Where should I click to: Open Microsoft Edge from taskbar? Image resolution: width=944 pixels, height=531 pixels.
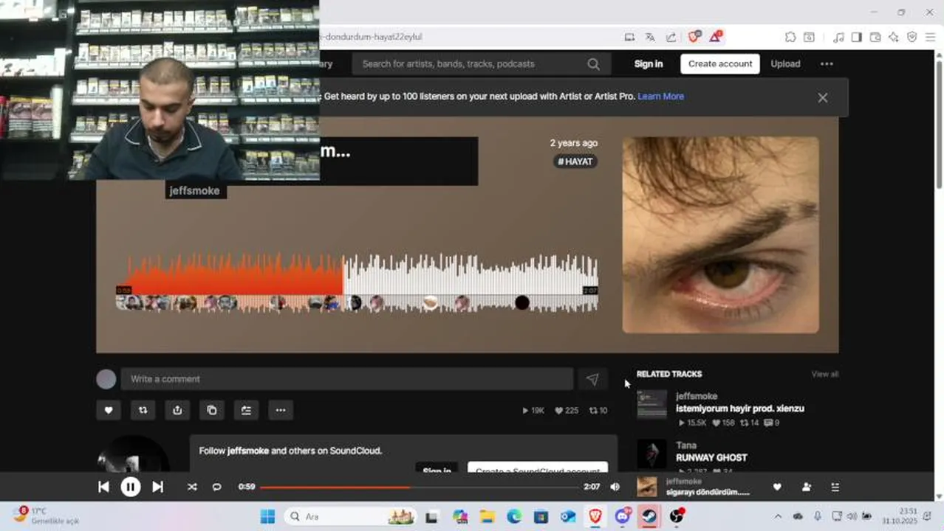click(514, 516)
